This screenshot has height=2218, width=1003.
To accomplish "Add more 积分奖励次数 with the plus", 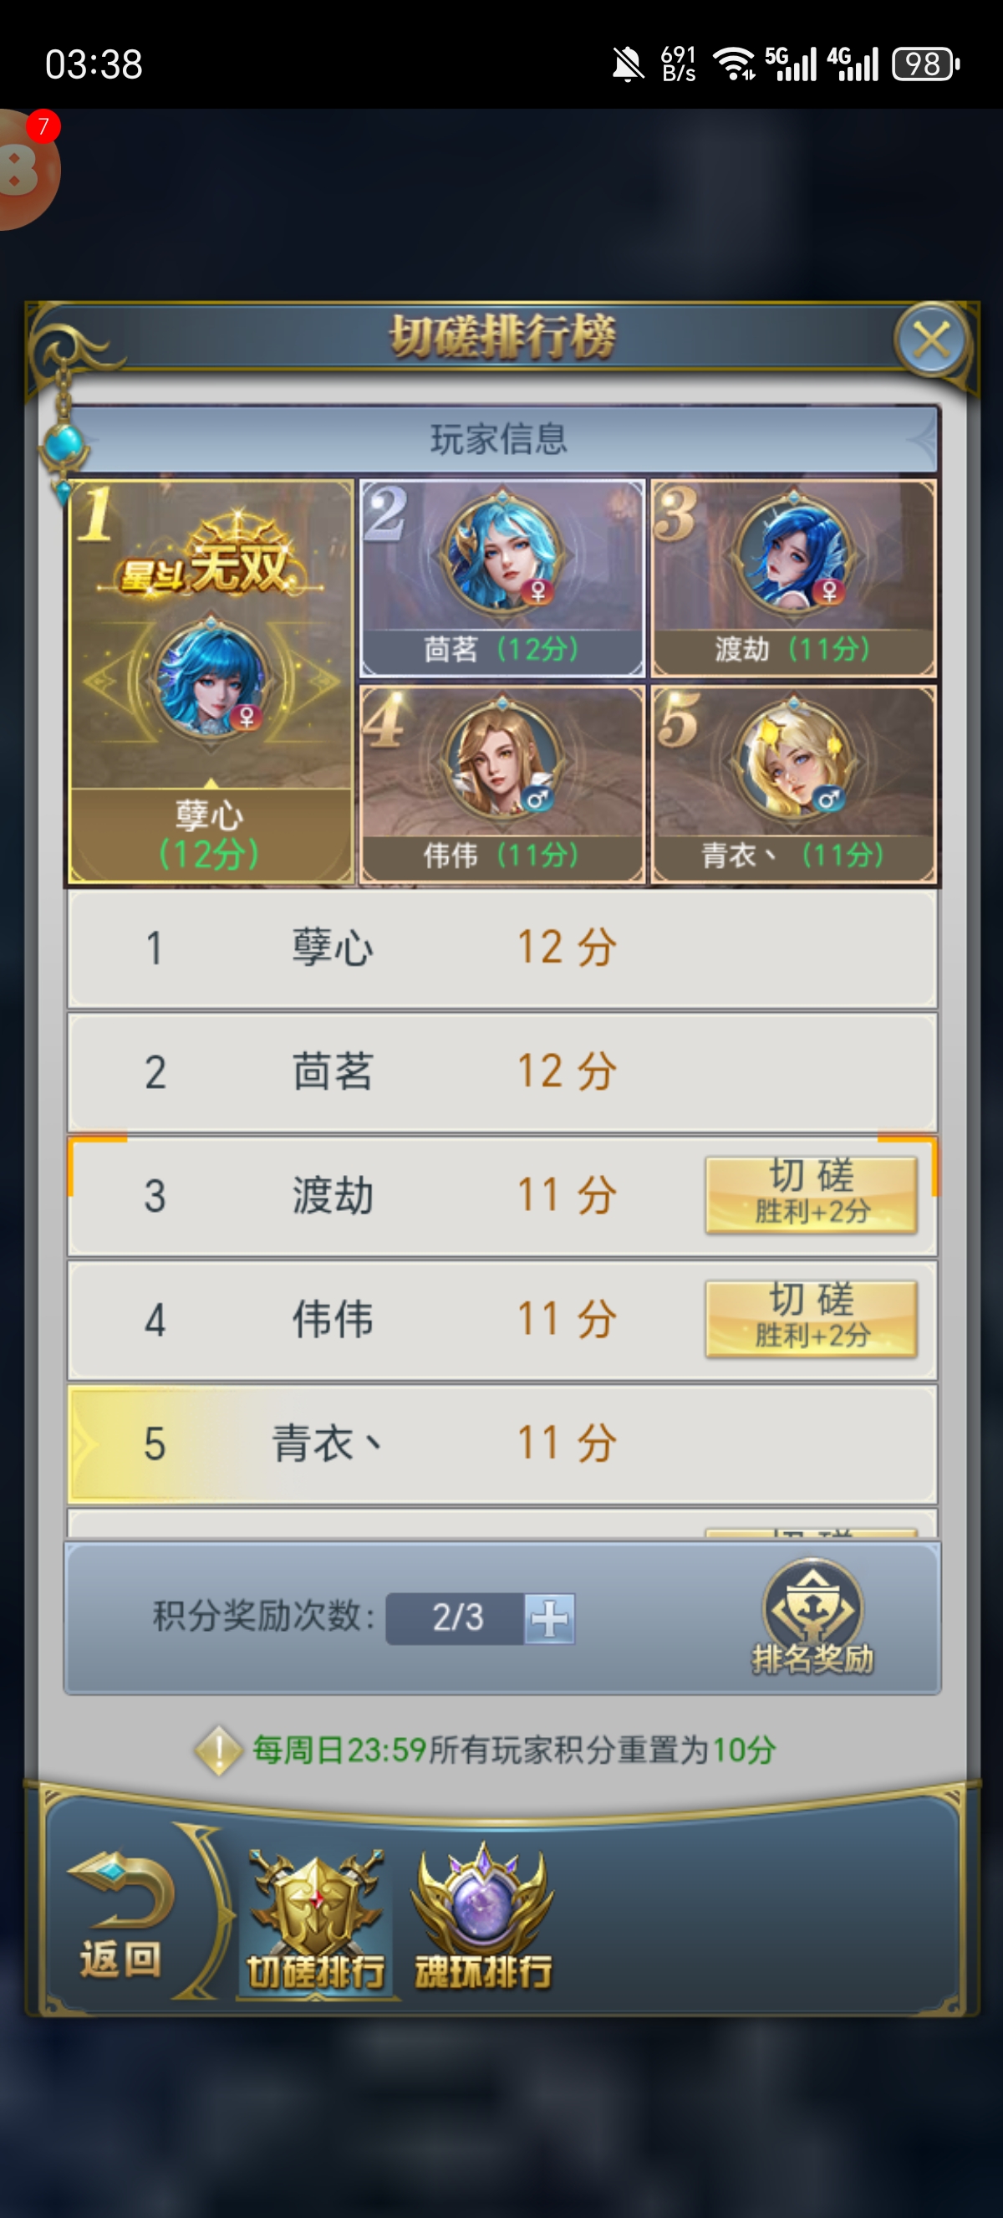I will [x=550, y=1618].
